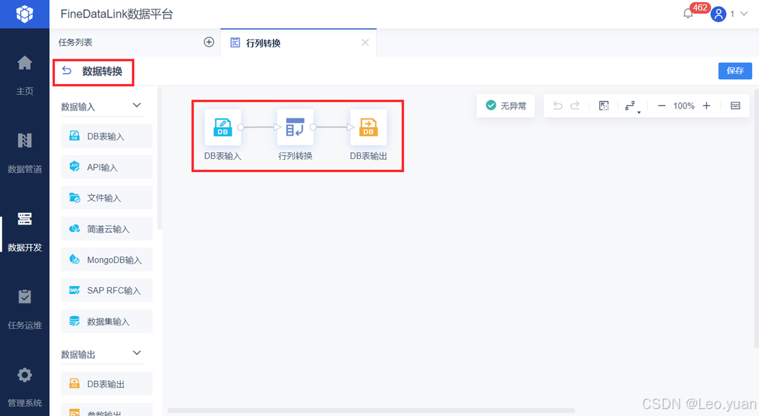Select the DB表输出 node on canvas

point(368,127)
